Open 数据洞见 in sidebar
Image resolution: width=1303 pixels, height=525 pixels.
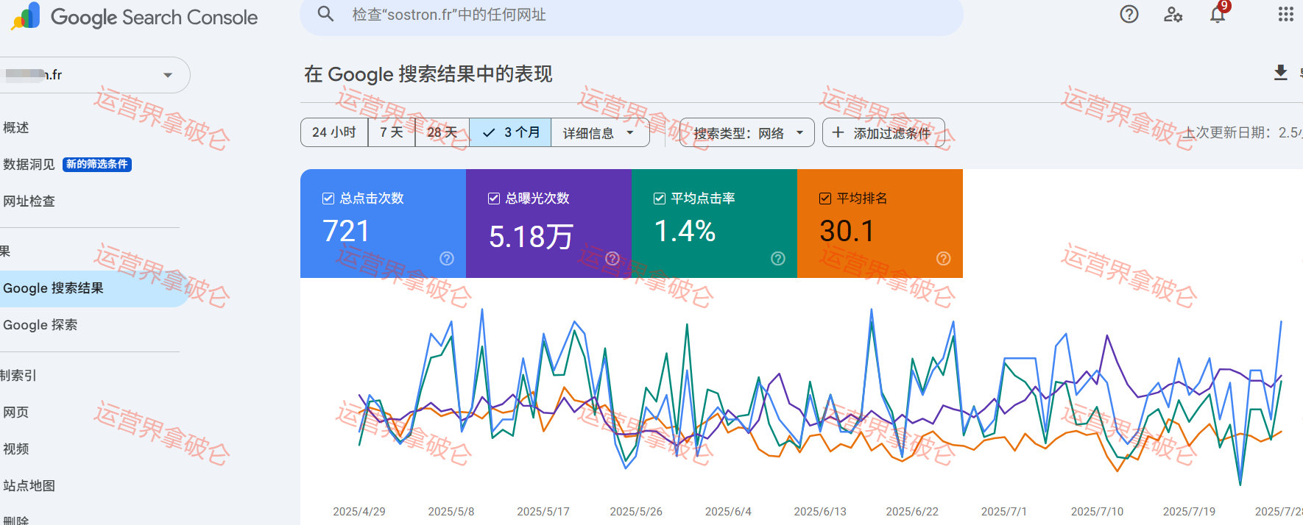pyautogui.click(x=29, y=165)
